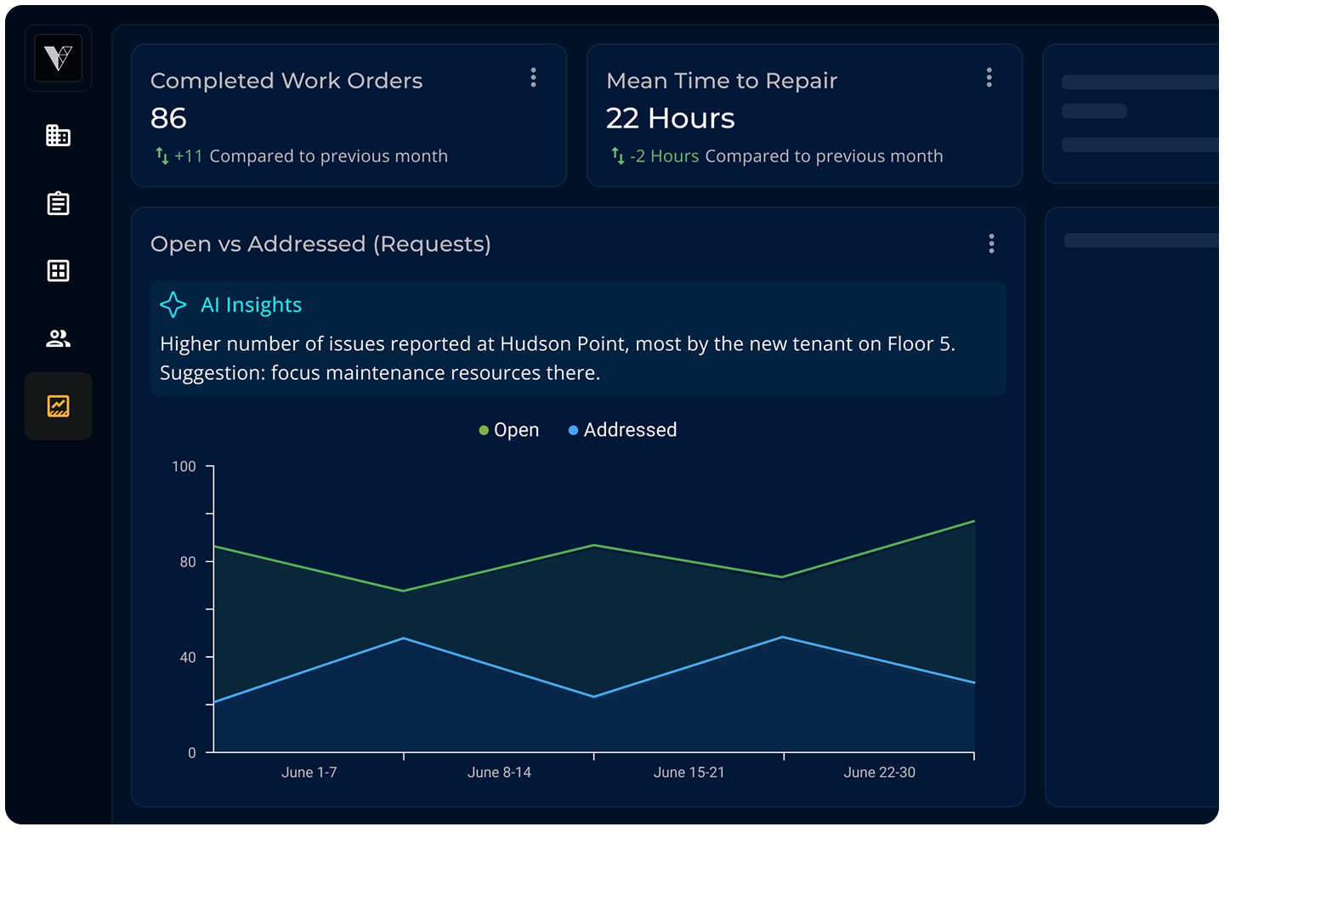Click arrows icon beside -2 Hours trend
The width and height of the screenshot is (1338, 923).
618,156
